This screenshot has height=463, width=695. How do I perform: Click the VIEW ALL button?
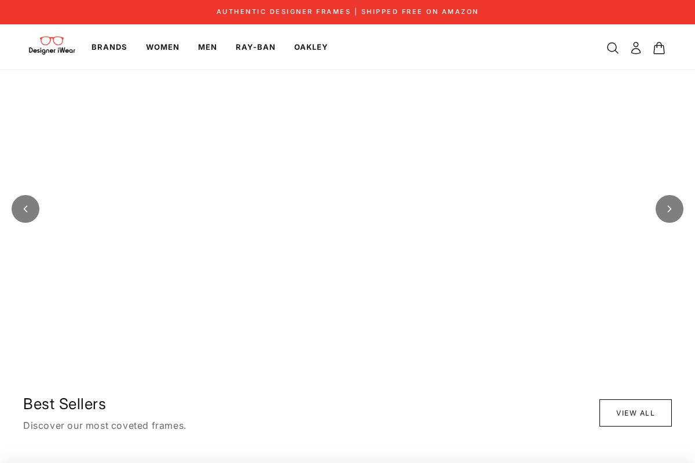pyautogui.click(x=635, y=413)
